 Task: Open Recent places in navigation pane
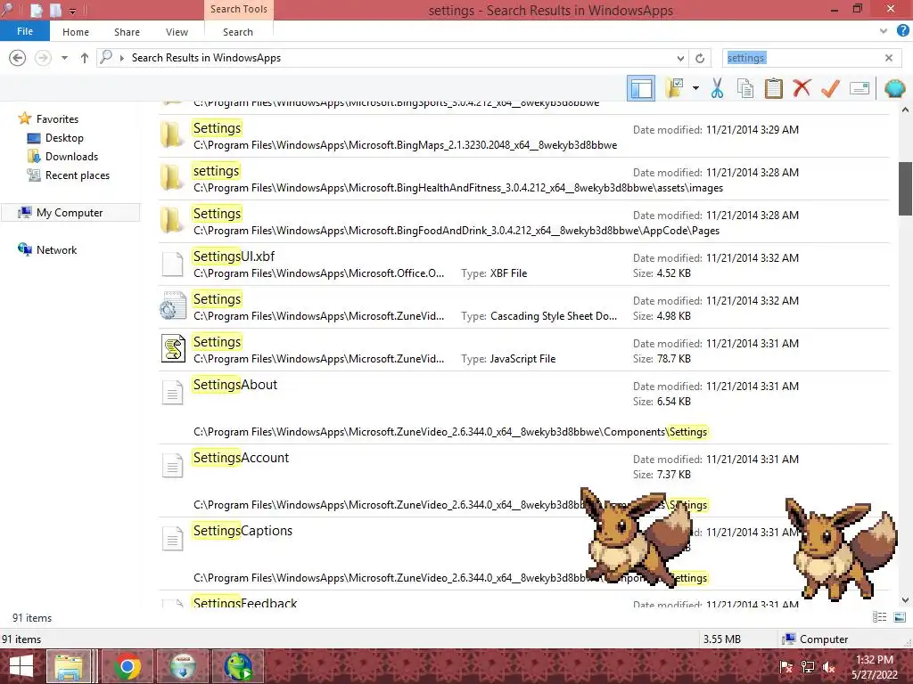(78, 175)
